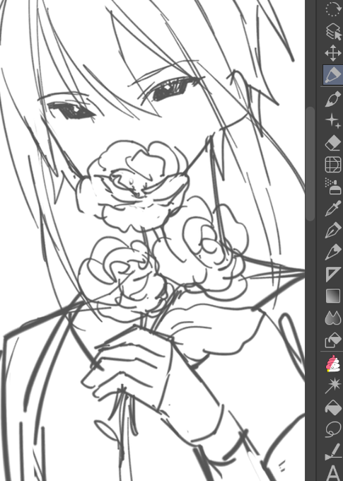Select the Correct line tool
Viewport: 343px width, 481px height.
[x=332, y=452]
